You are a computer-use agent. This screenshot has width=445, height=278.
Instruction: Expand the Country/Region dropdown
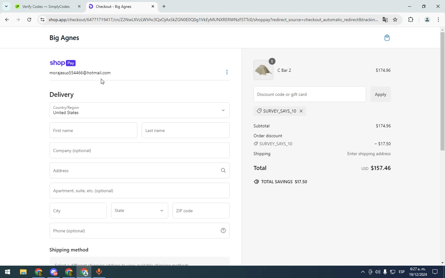point(139,110)
